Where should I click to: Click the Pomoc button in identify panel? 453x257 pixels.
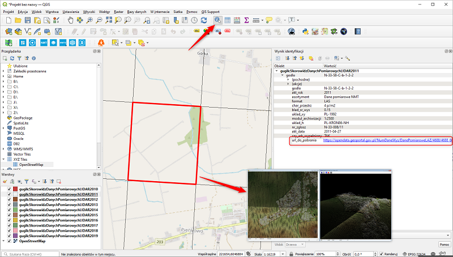point(445,245)
